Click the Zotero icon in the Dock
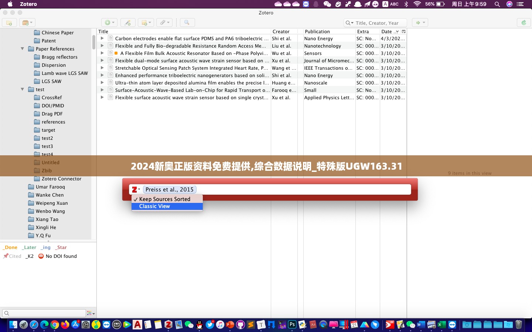Viewport: 532px width, 332px height. [168, 325]
